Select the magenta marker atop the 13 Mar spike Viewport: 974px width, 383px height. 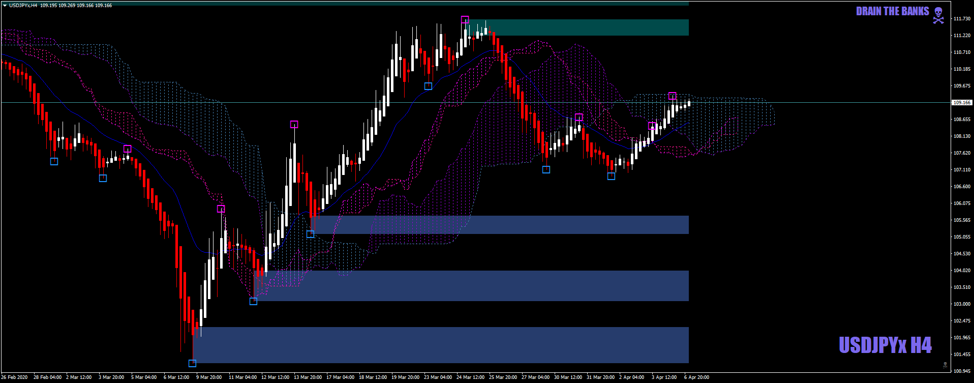294,124
